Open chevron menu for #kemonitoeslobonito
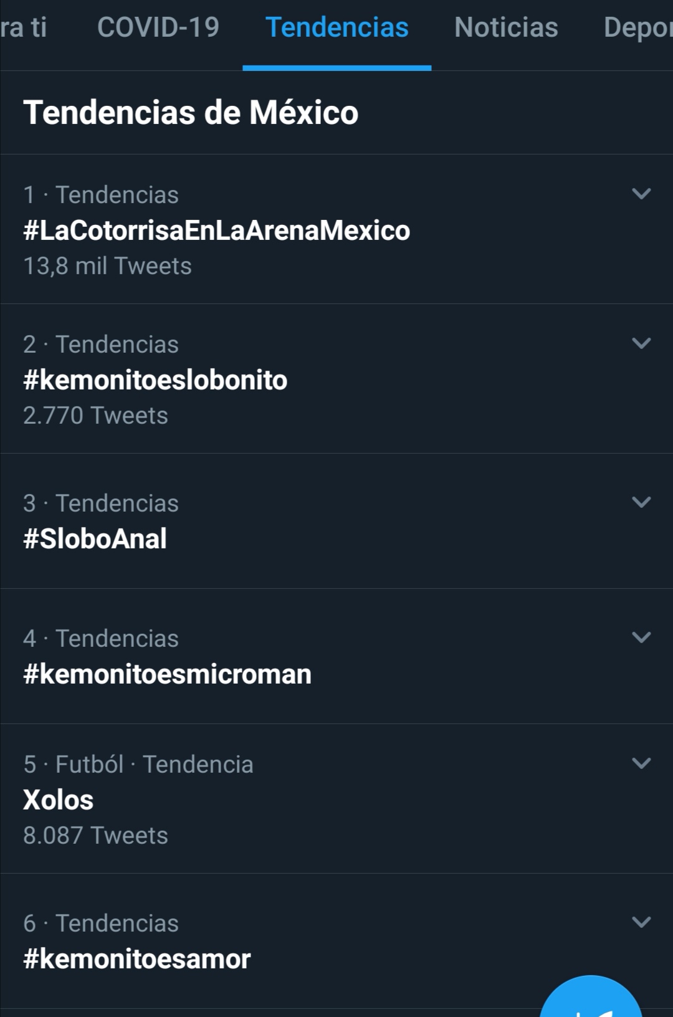The height and width of the screenshot is (1017, 673). 641,343
